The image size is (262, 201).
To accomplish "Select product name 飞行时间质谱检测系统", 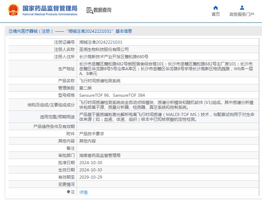I will [x=100, y=81].
